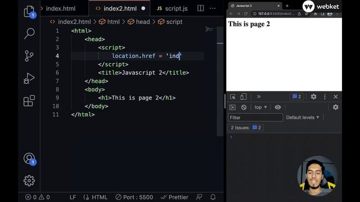
Task: Go back in the browser
Action: coord(231,13)
